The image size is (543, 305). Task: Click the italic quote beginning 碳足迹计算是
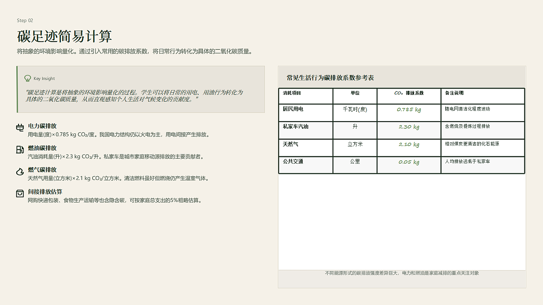coord(134,95)
